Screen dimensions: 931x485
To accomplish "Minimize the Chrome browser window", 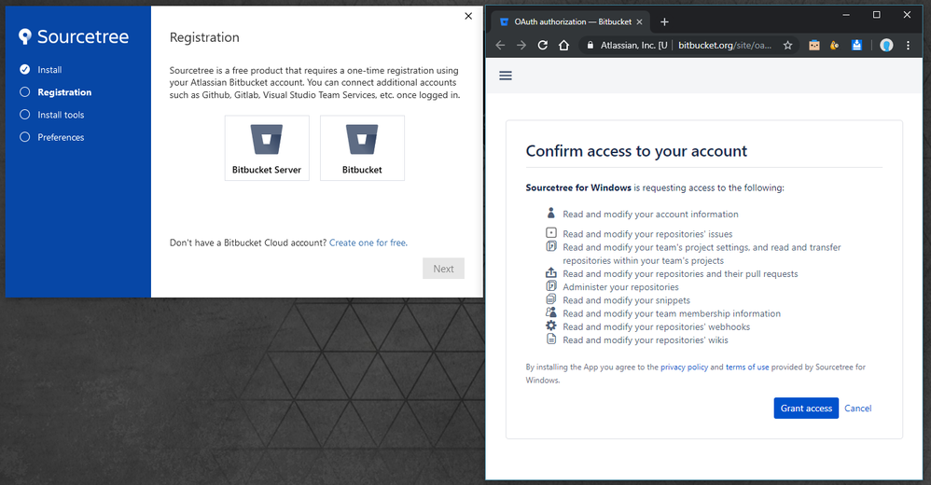I will click(x=846, y=15).
